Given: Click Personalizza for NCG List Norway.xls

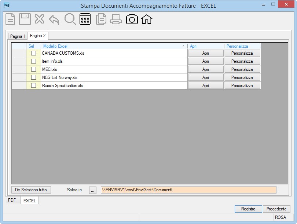Looking at the screenshot, I should point(242,77).
